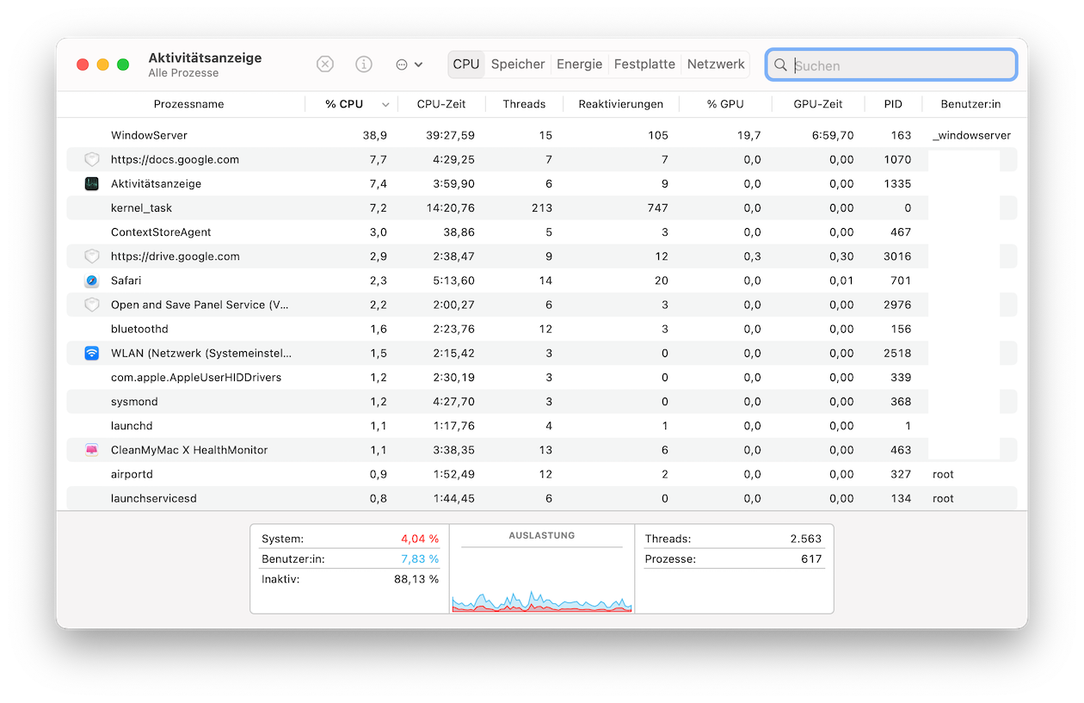Open the more options ellipsis dropdown
1084x703 pixels.
[x=409, y=65]
